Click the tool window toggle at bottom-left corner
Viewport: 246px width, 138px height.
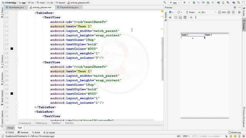pyautogui.click(x=3, y=136)
